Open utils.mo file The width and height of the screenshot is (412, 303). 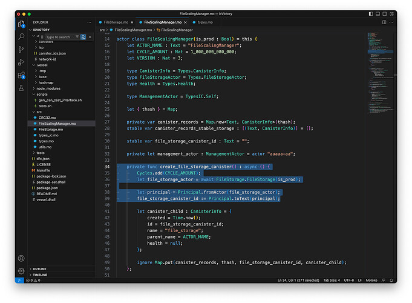click(45, 147)
